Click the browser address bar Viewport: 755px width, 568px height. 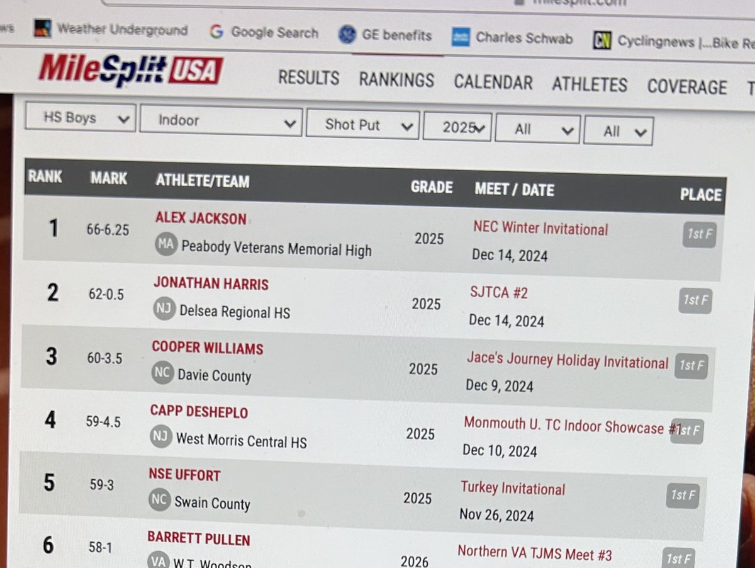(428, 3)
